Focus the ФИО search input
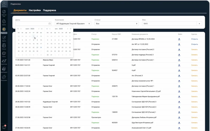This screenshot has width=210, height=131. [169, 23]
